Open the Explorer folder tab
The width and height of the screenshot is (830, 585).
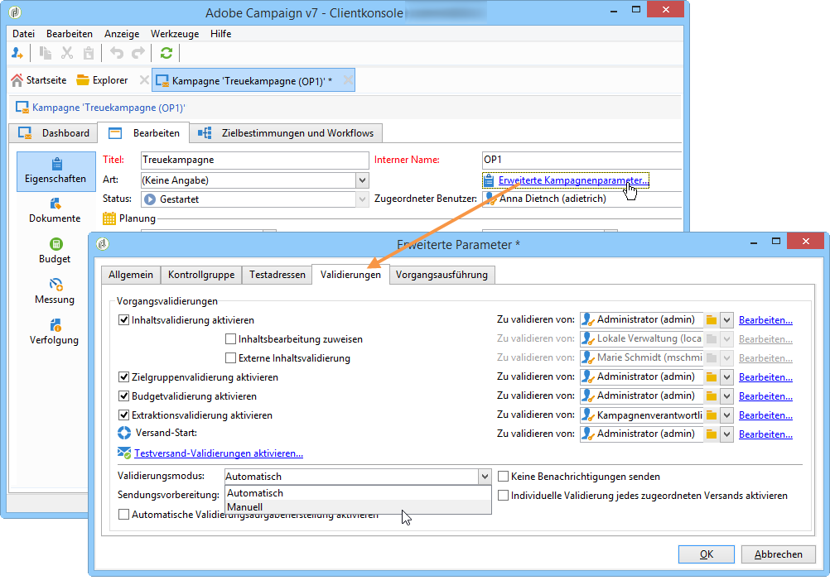(x=102, y=80)
